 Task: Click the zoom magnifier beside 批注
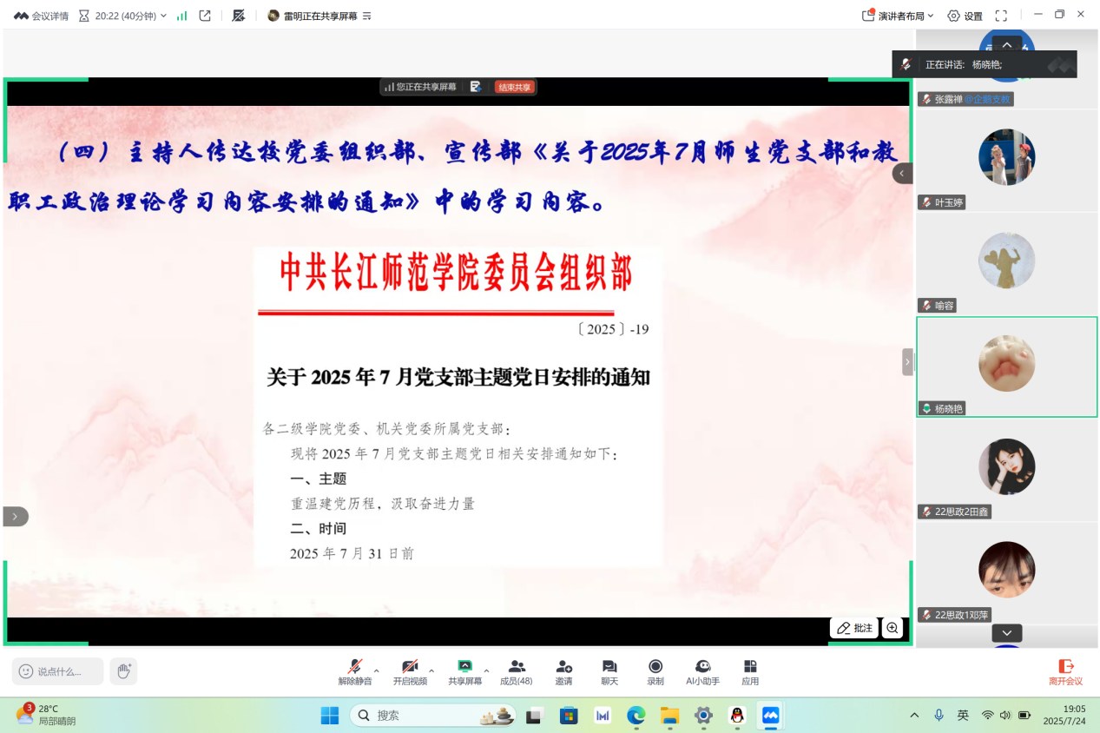(892, 628)
